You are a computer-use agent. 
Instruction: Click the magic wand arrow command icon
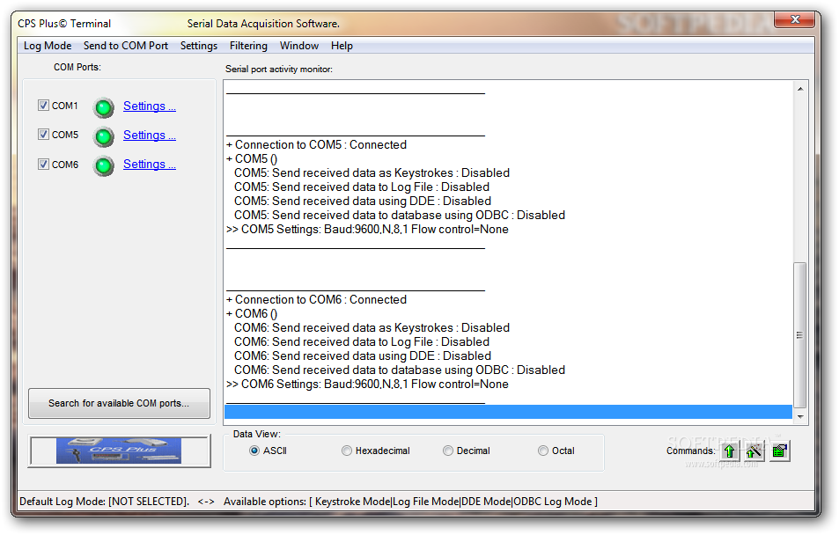point(754,451)
